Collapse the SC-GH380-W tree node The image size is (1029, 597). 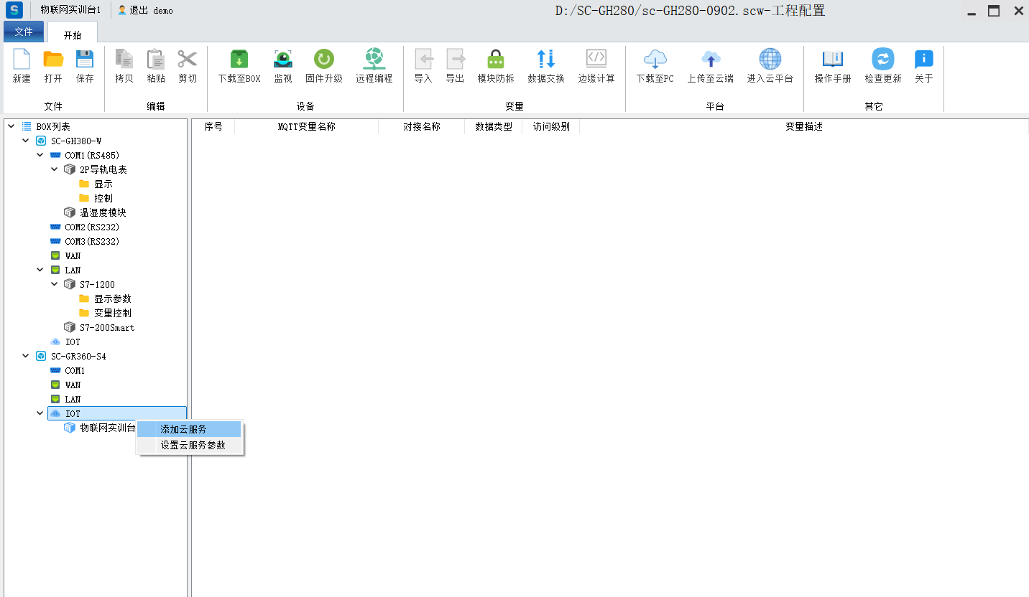pos(26,141)
